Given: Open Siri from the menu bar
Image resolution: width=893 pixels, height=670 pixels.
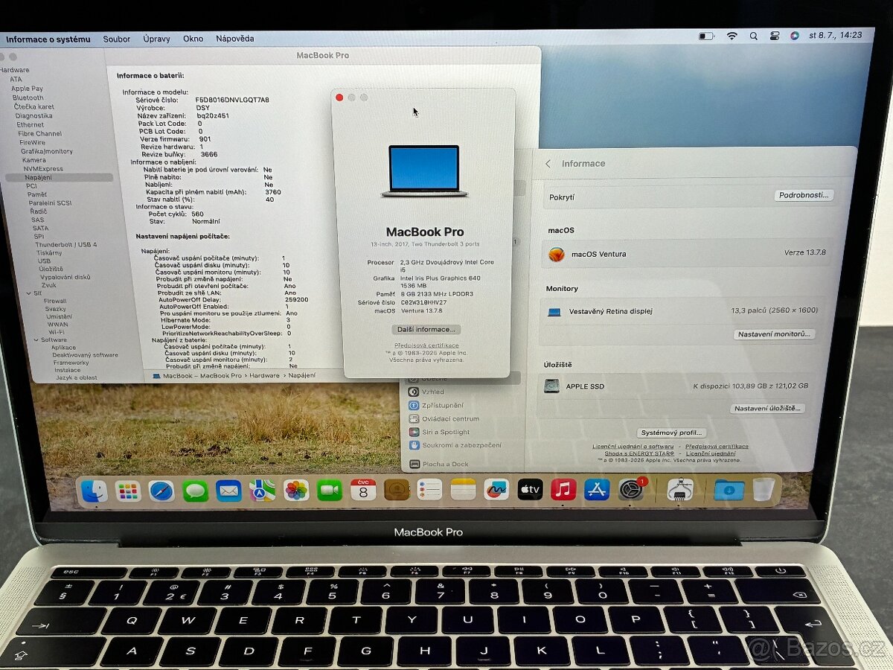Looking at the screenshot, I should [794, 36].
